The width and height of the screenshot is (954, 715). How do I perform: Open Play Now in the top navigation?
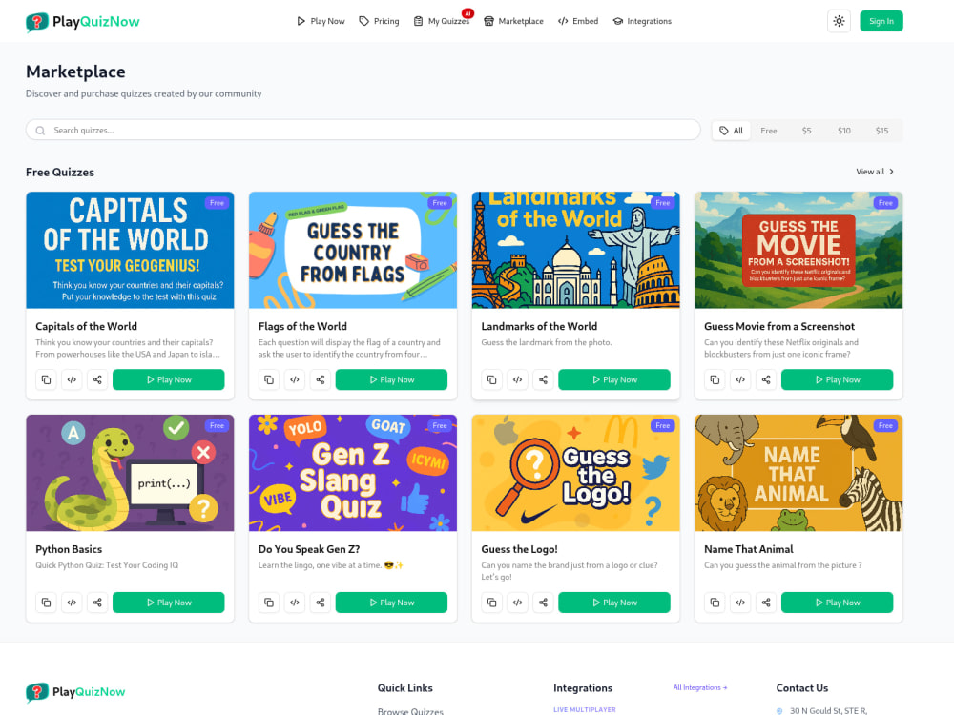tap(321, 21)
